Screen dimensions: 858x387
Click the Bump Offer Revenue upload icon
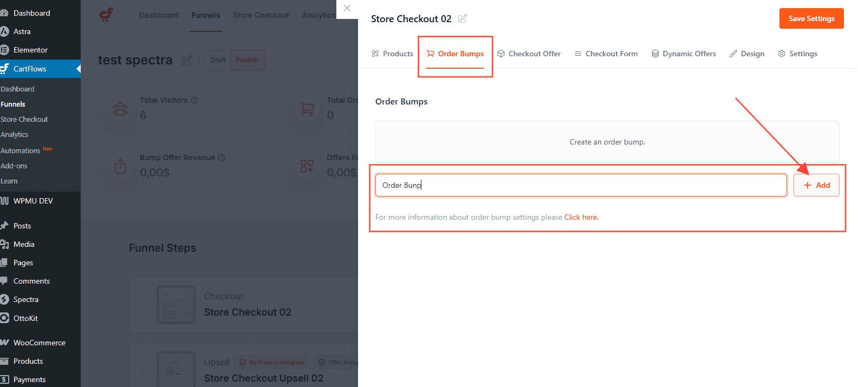point(120,166)
